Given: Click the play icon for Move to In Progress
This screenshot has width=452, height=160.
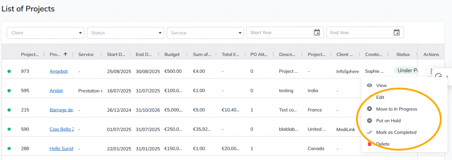Looking at the screenshot, I should 369,109.
